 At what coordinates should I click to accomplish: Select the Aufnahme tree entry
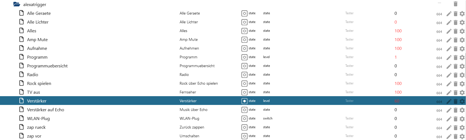tap(37, 48)
